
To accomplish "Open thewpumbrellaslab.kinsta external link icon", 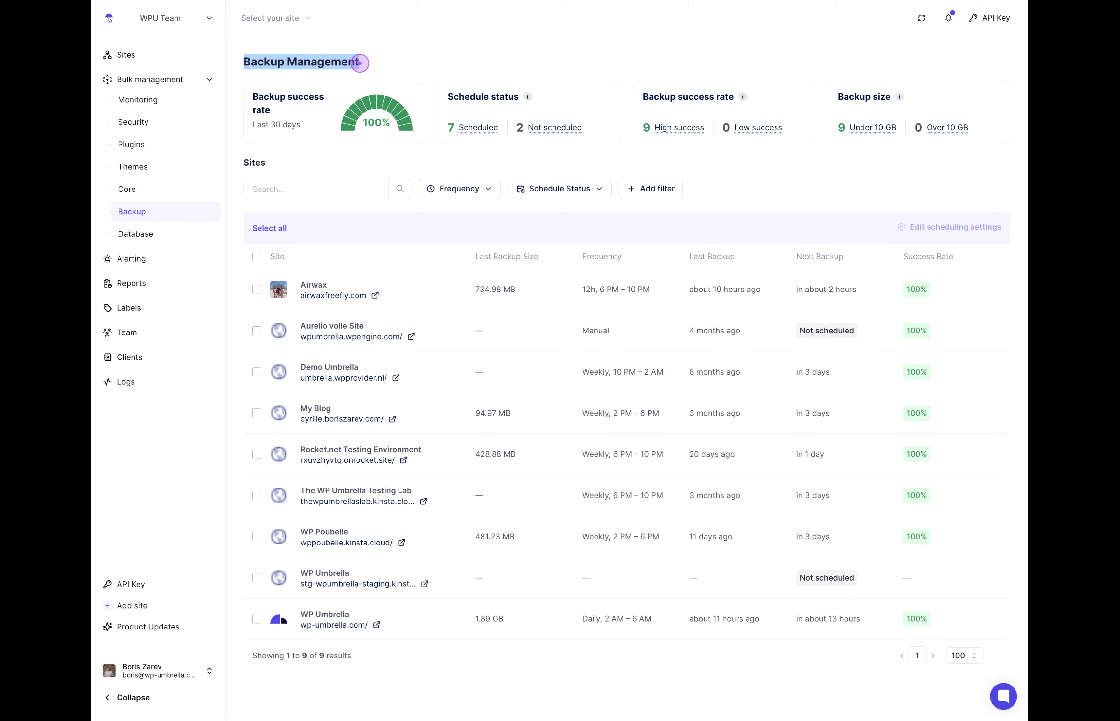I will (423, 502).
